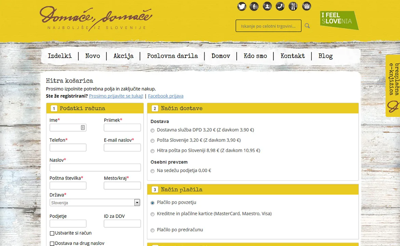The height and width of the screenshot is (246, 400).
Task: Check the Ustvarite si račun checkbox
Action: pyautogui.click(x=52, y=233)
